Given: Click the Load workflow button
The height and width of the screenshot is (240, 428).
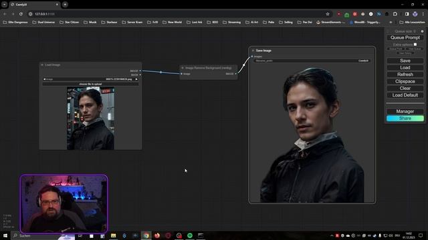Looking at the screenshot, I should point(405,67).
